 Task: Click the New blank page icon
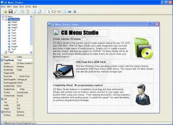point(34,12)
